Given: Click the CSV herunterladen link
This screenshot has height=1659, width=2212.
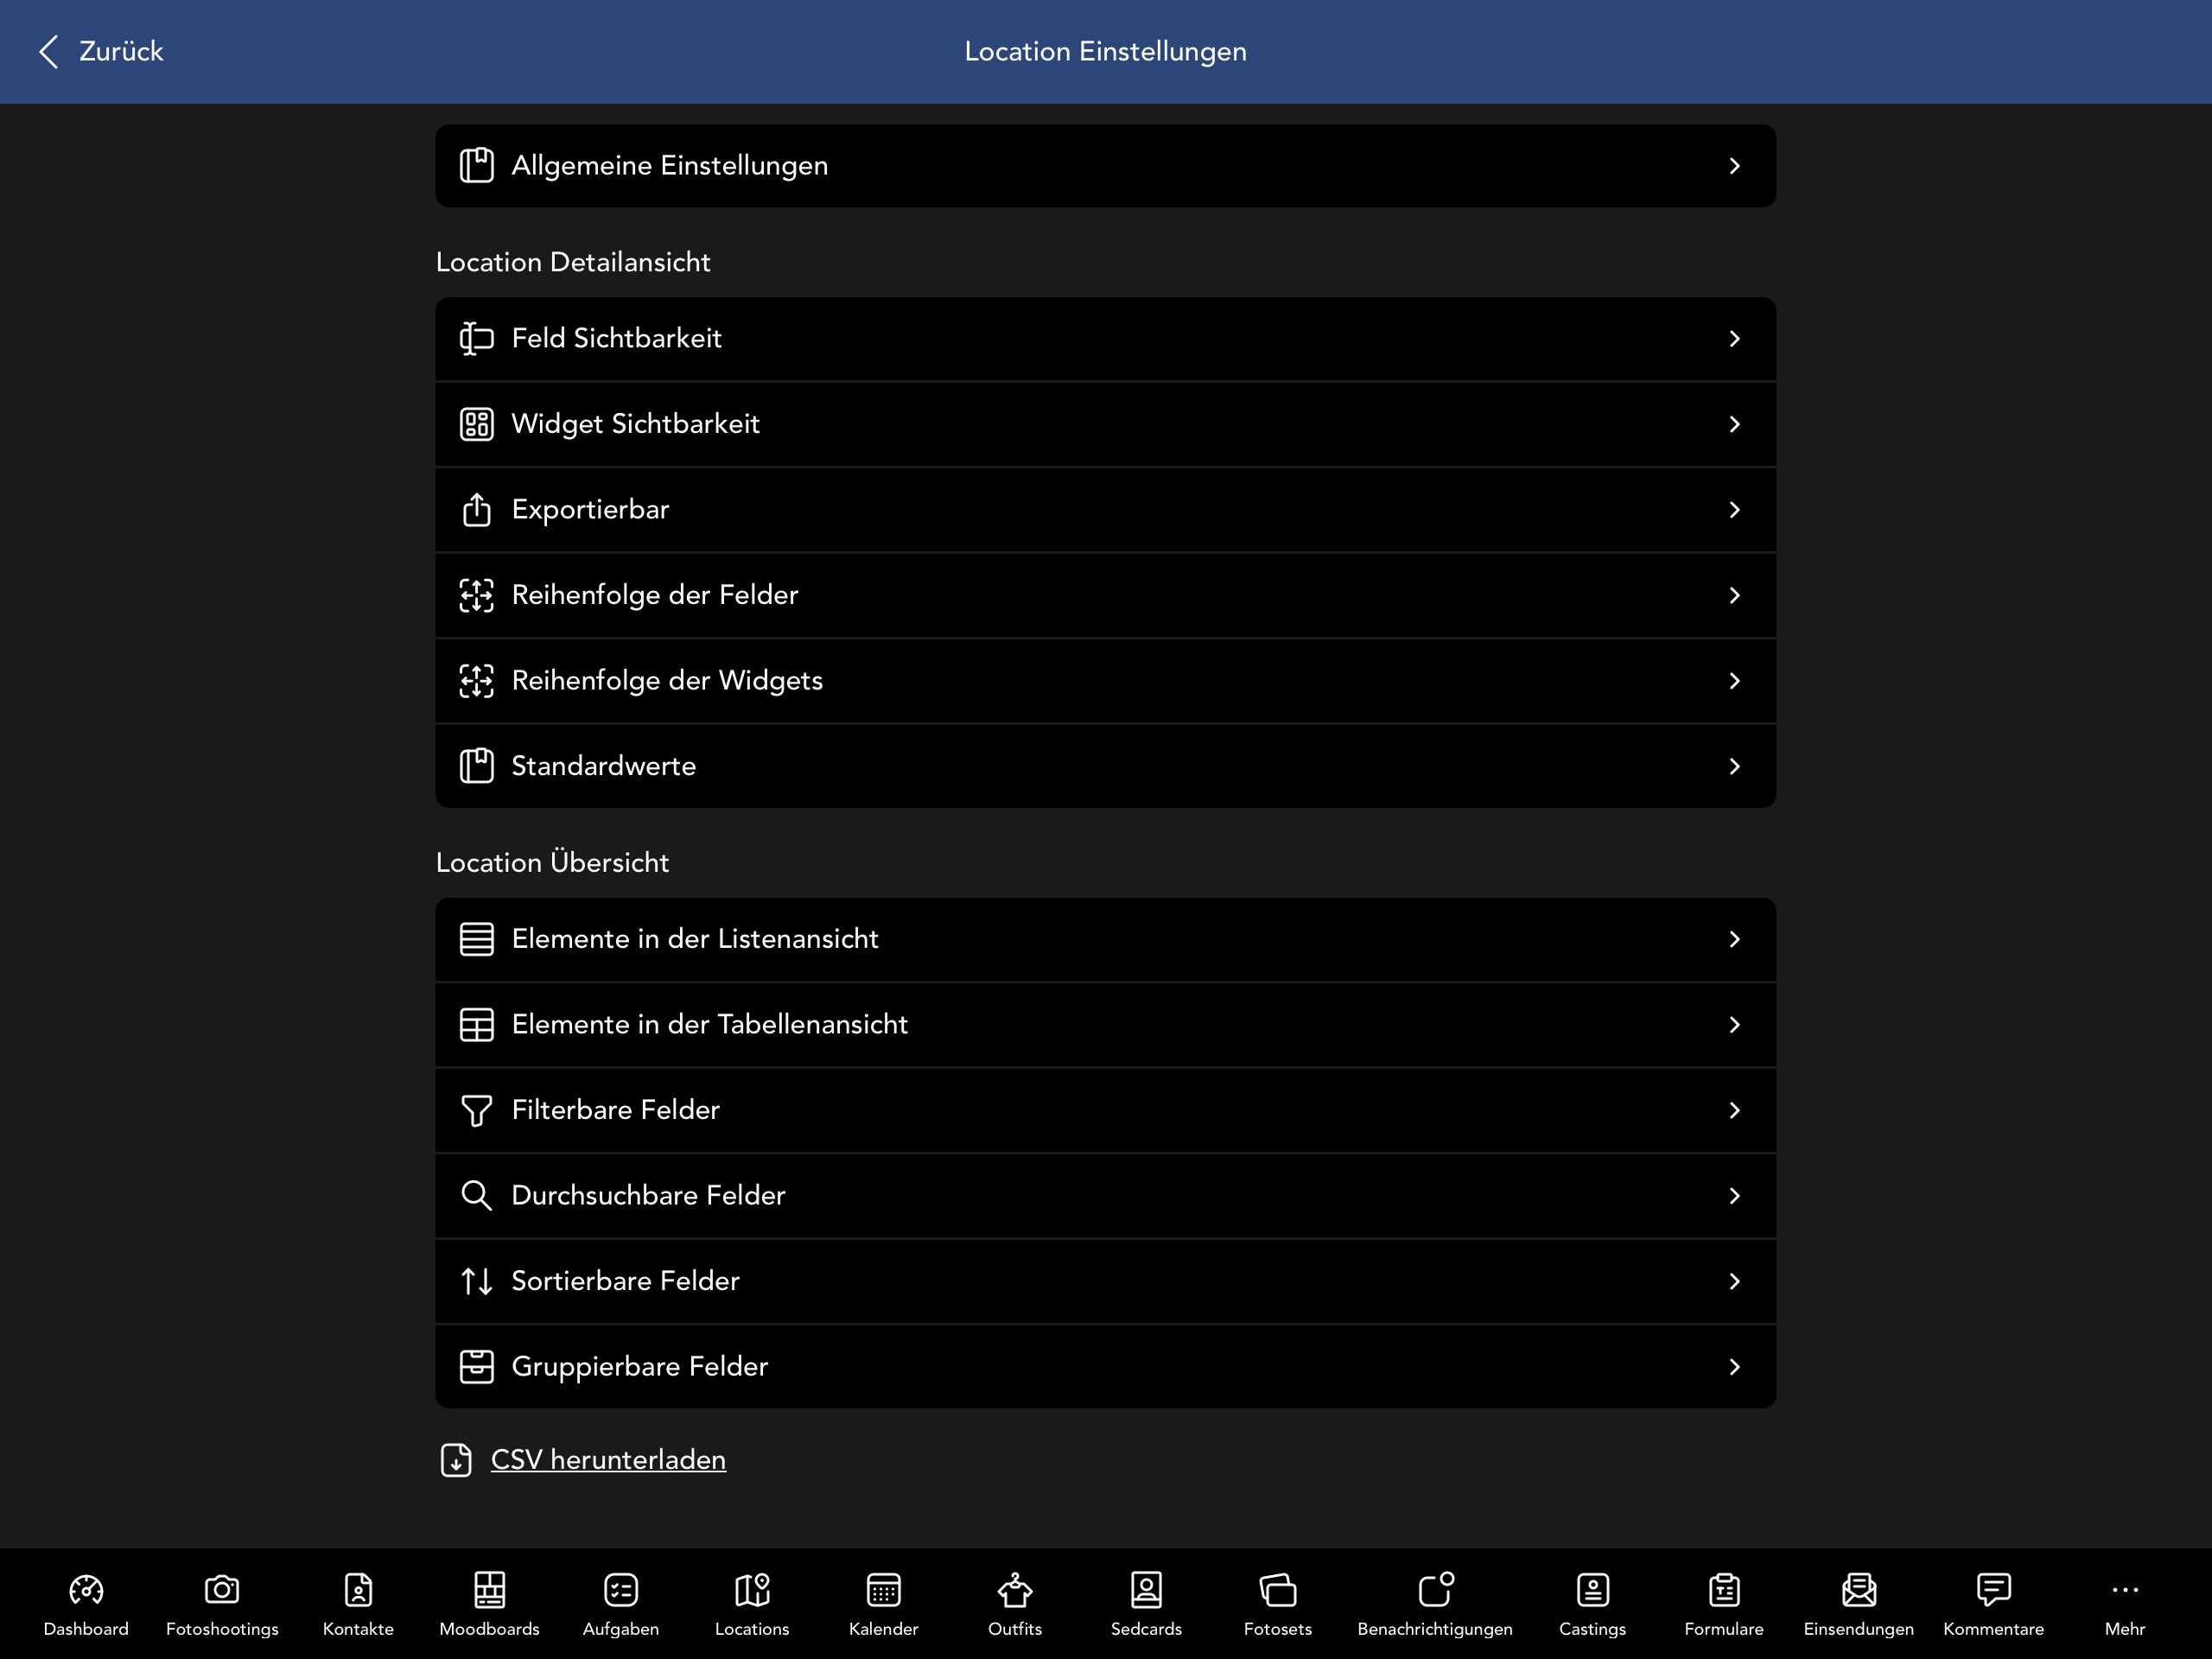Looking at the screenshot, I should pyautogui.click(x=608, y=1460).
